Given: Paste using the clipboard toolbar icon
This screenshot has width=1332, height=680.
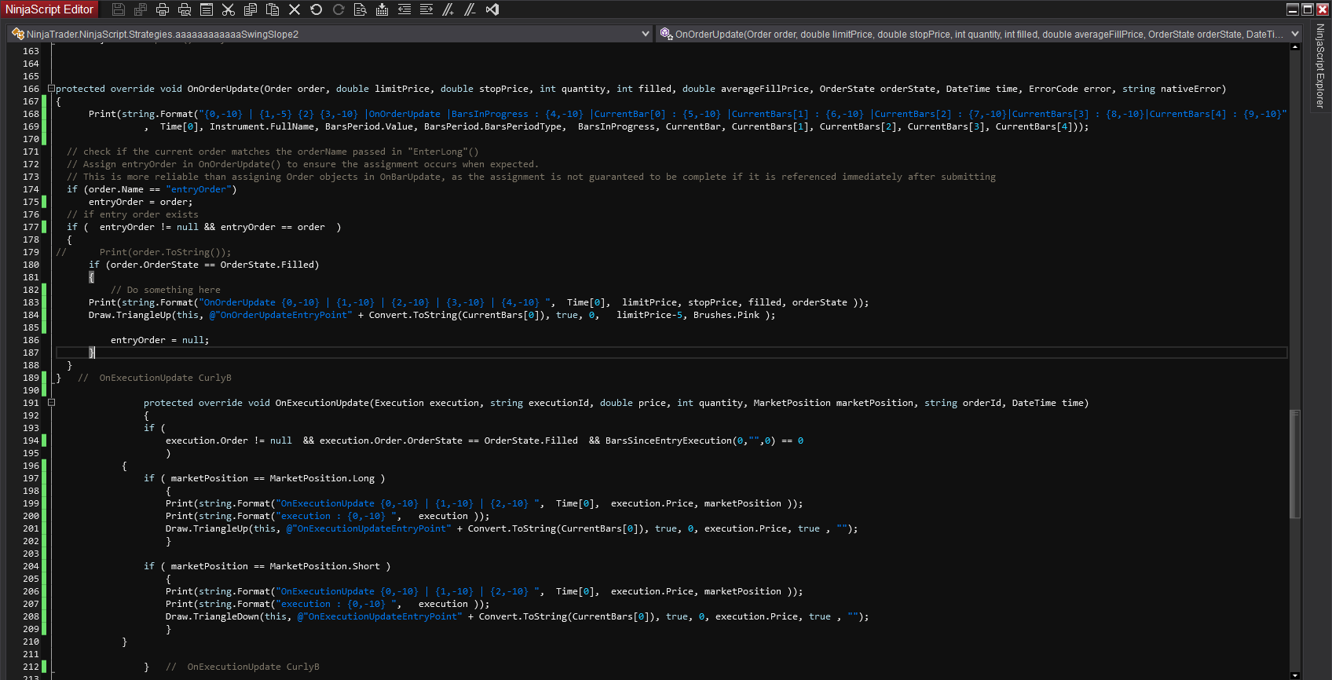Looking at the screenshot, I should point(273,9).
